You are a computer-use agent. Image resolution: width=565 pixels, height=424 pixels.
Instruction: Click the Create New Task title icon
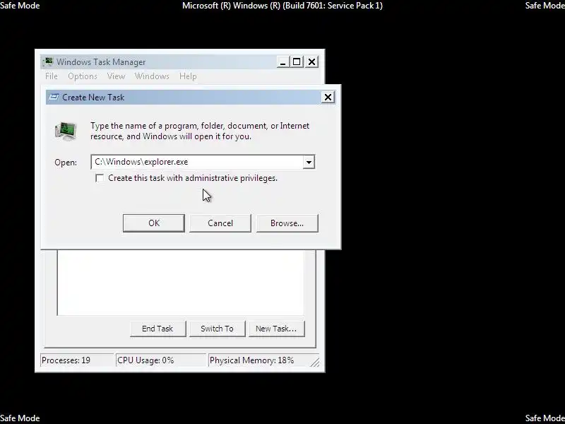tap(54, 97)
